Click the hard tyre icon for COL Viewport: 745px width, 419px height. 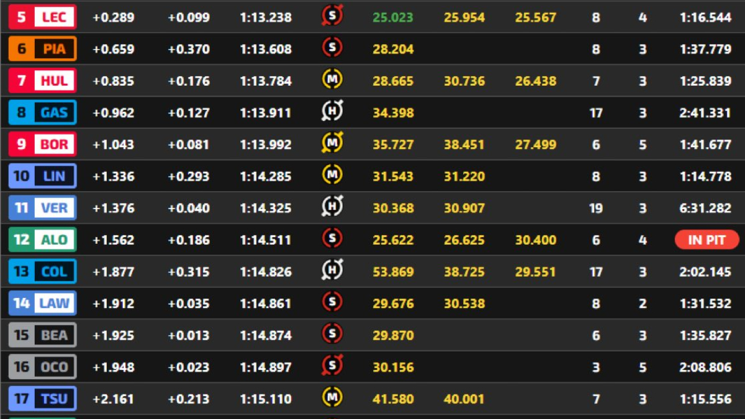[332, 270]
